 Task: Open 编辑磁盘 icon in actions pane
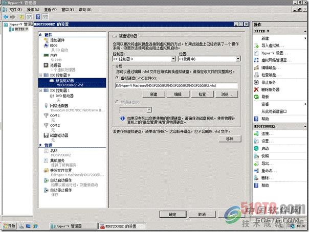256,67
